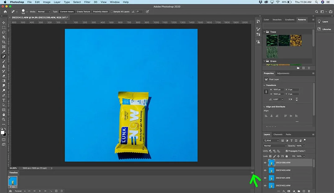Select the Hand tool
This screenshot has width=334, height=193.
click(4, 115)
